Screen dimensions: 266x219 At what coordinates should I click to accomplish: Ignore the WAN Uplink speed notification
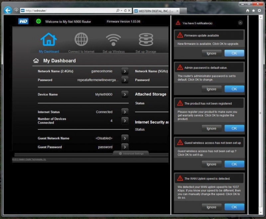pos(211,207)
